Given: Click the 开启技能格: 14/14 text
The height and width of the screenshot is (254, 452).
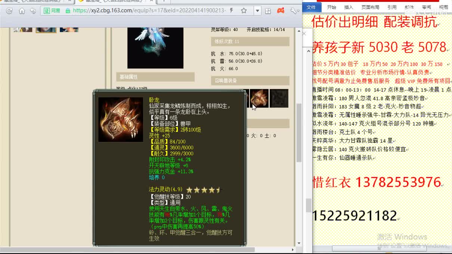Looking at the screenshot, I should click(266, 30).
